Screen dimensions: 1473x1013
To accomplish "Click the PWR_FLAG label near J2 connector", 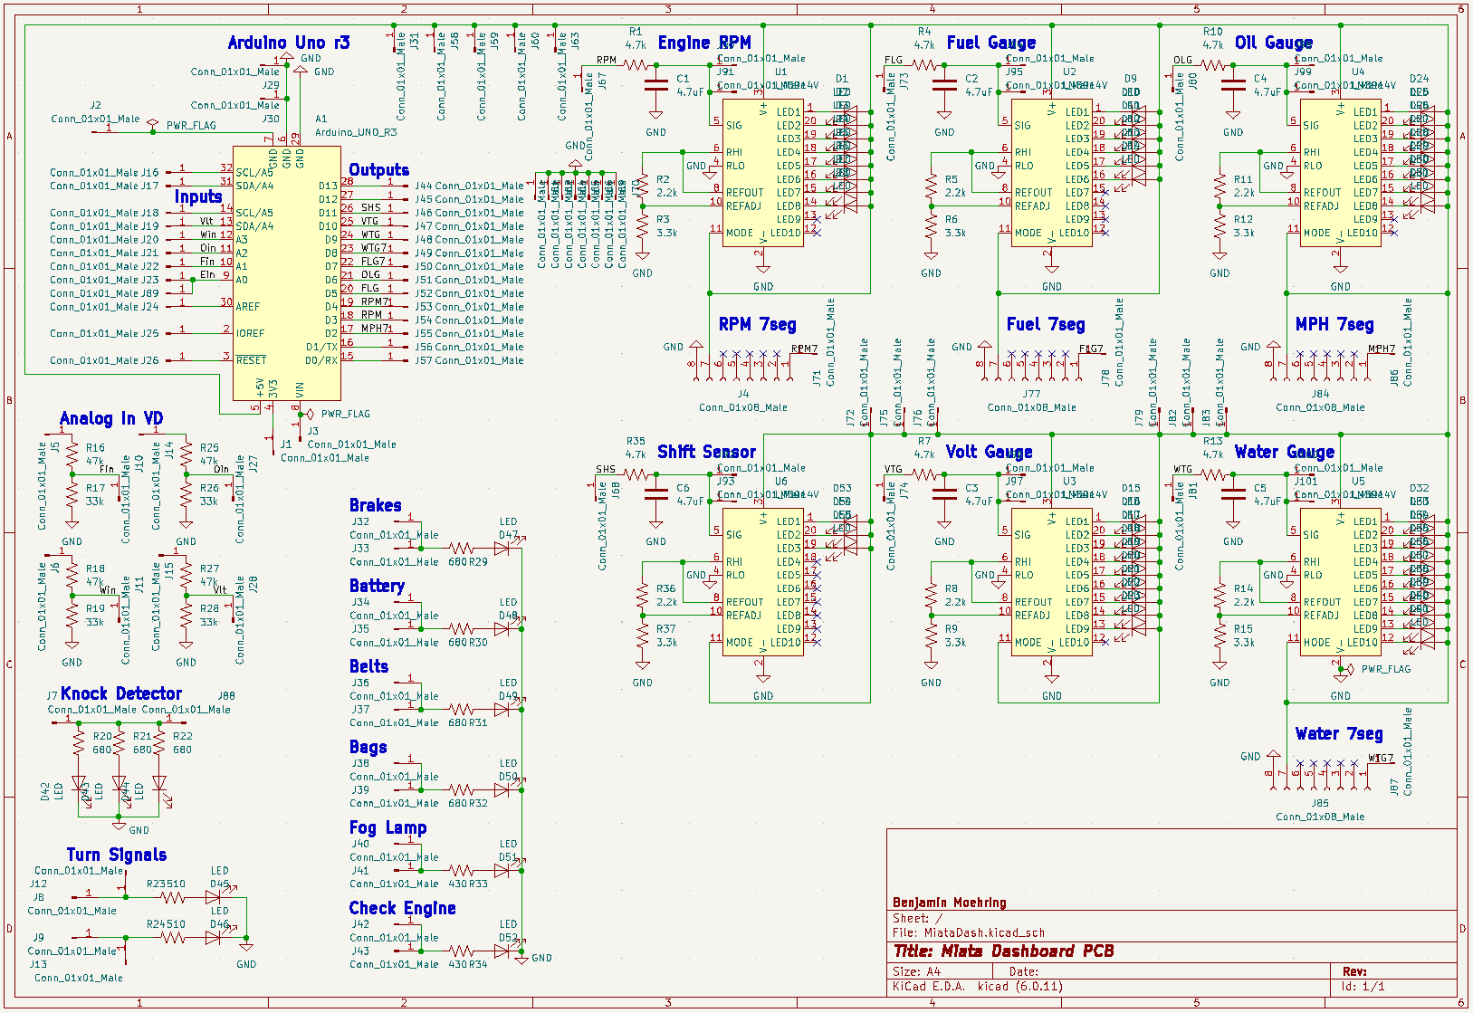I will [191, 126].
